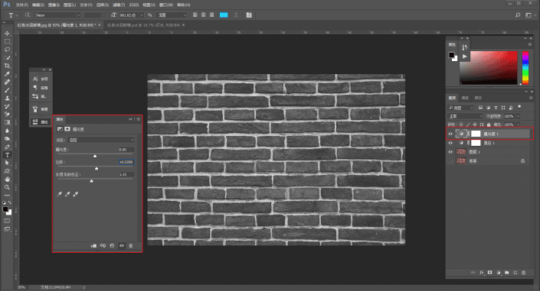540x291 pixels.
Task: Hide the 曝光度 1 adjustment layer
Action: pyautogui.click(x=450, y=134)
